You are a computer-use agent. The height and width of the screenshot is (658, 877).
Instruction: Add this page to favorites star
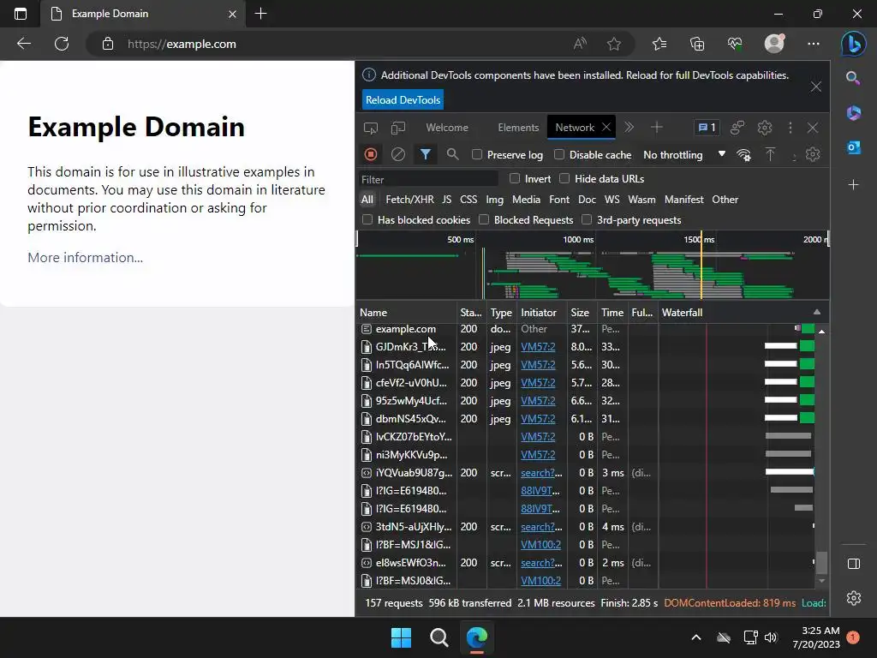coord(614,44)
